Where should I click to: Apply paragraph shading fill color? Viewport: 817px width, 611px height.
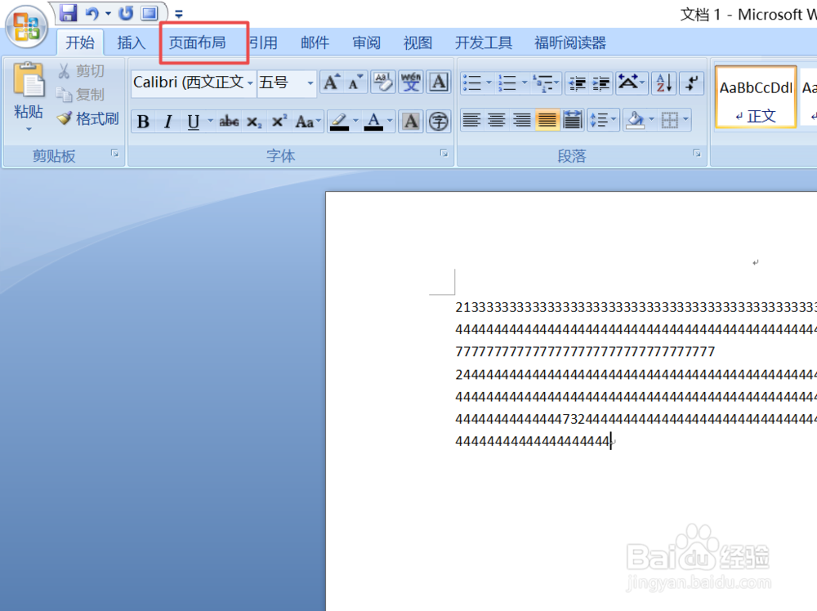(635, 121)
